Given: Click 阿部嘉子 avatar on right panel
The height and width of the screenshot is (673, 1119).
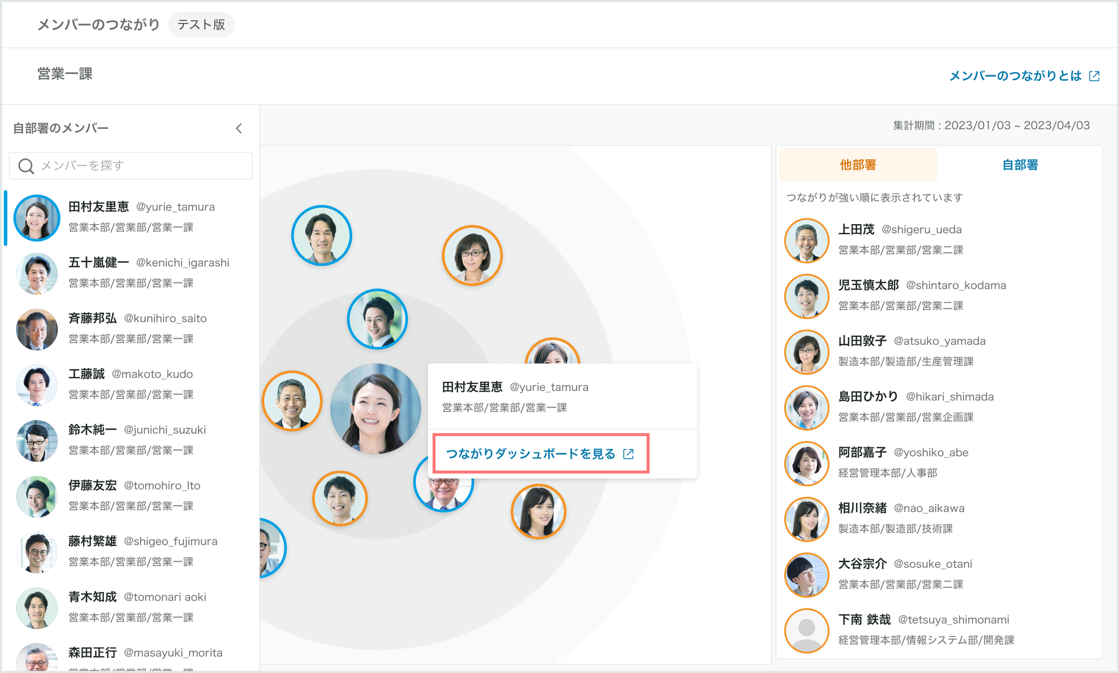Looking at the screenshot, I should coord(807,464).
